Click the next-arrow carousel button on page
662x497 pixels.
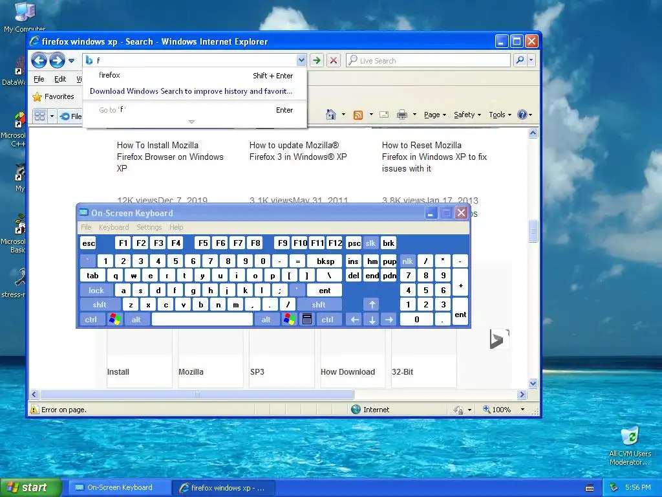pos(499,339)
